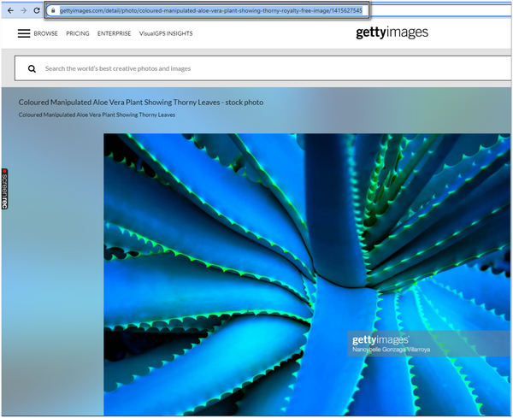The height and width of the screenshot is (418, 513).
Task: Click the stock photo title heading
Action: (141, 103)
